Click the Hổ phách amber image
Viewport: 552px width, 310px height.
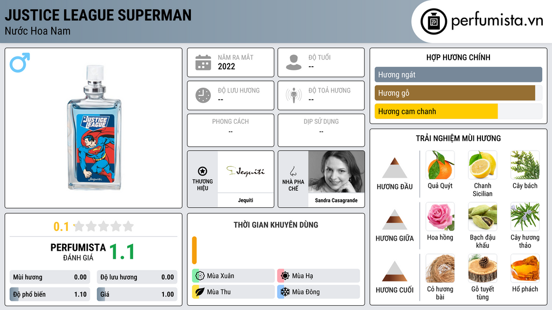tap(525, 269)
